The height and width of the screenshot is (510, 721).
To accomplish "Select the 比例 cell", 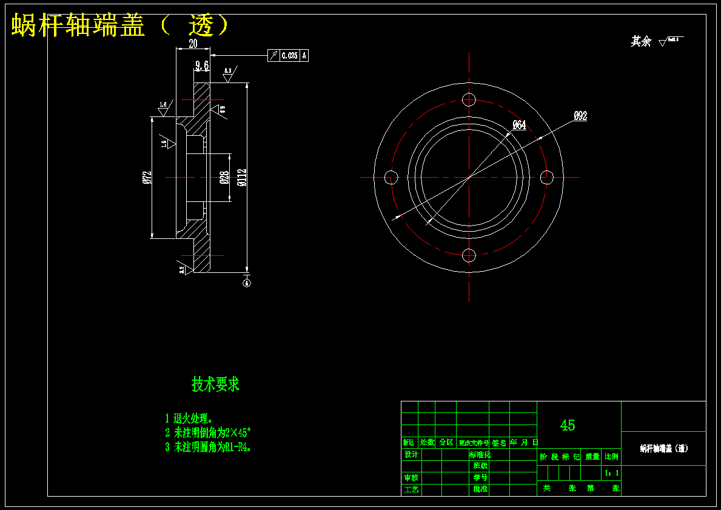I will click(612, 457).
